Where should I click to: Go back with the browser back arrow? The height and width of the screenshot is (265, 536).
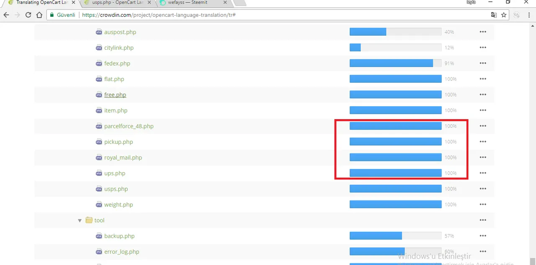(x=6, y=15)
